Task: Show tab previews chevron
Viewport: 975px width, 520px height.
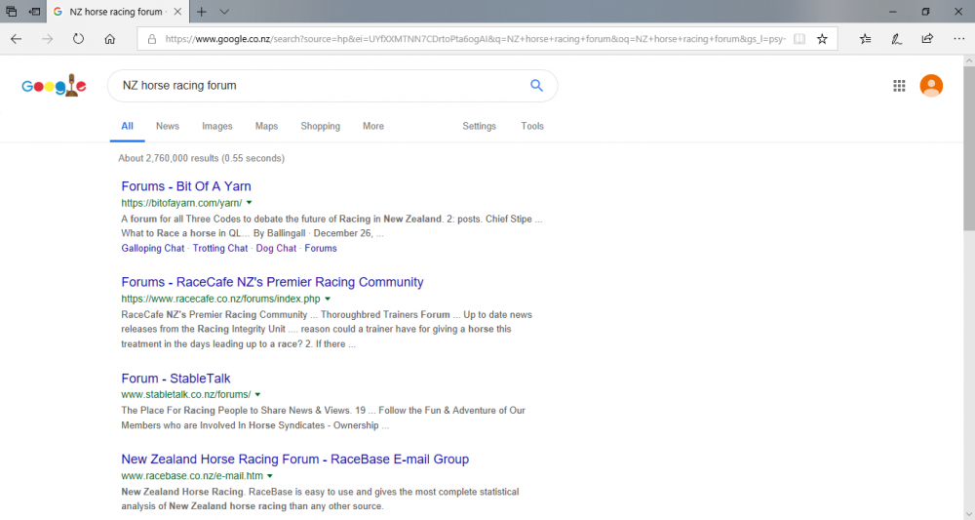Action: tap(224, 11)
